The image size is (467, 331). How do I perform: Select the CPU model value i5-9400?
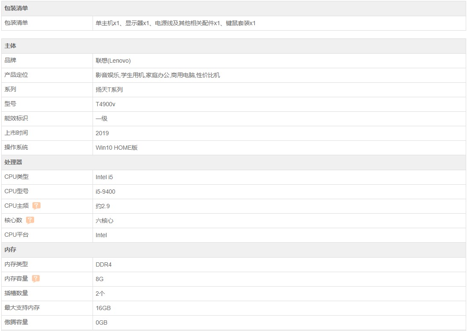click(105, 192)
